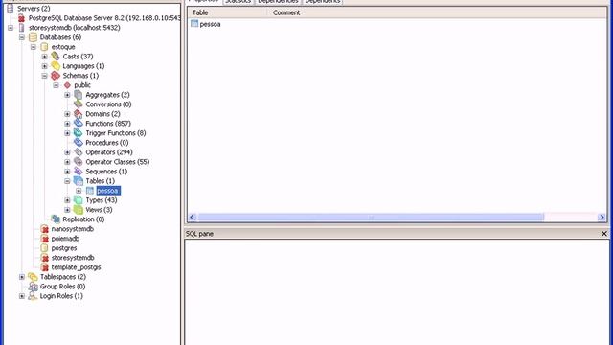Collapse the Tables (1) node

(67, 181)
